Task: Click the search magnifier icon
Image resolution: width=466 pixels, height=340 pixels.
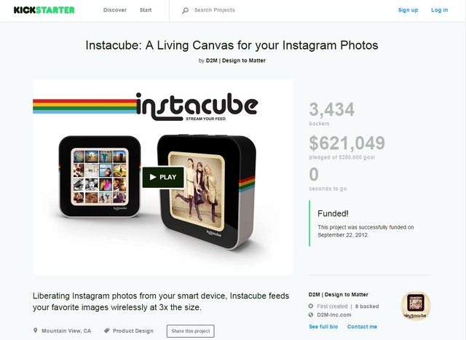Action: coord(185,11)
